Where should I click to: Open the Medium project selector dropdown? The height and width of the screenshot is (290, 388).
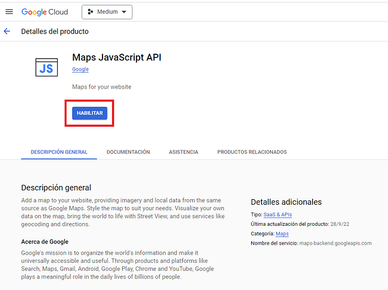click(107, 12)
